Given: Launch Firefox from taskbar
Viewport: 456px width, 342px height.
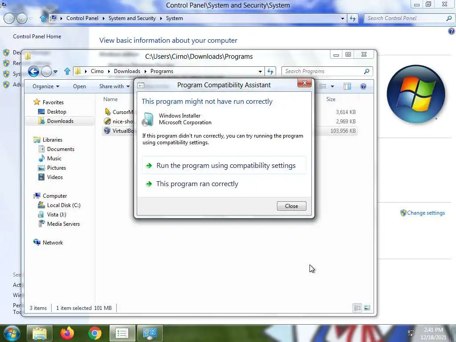Looking at the screenshot, I should pos(67,333).
